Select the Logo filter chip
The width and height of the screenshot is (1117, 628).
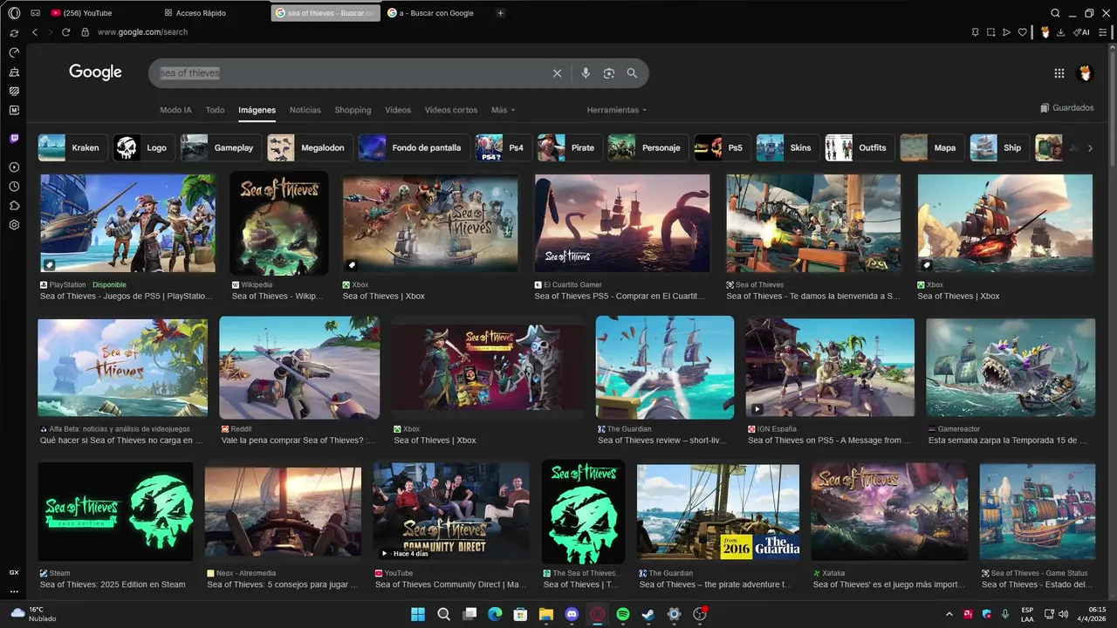tap(142, 148)
